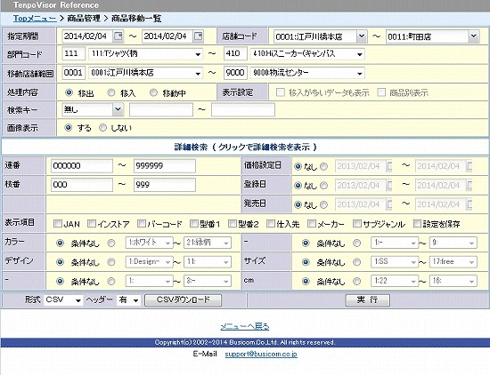
Task: Select range radio for cm
Action: coord(357,281)
